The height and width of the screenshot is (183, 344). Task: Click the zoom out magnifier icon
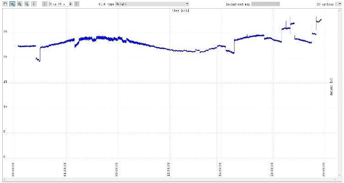coord(19,4)
